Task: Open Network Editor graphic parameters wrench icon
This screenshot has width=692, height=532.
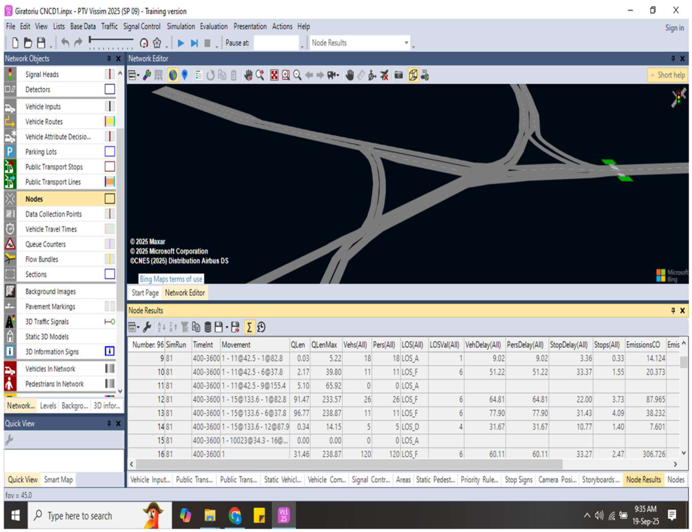Action: (x=147, y=75)
